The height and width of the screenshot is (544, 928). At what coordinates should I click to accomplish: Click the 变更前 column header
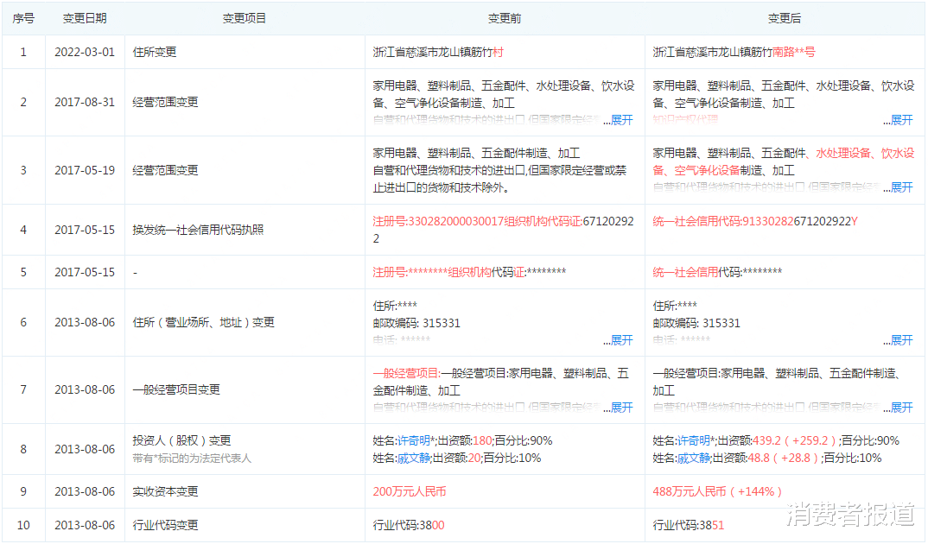click(504, 17)
